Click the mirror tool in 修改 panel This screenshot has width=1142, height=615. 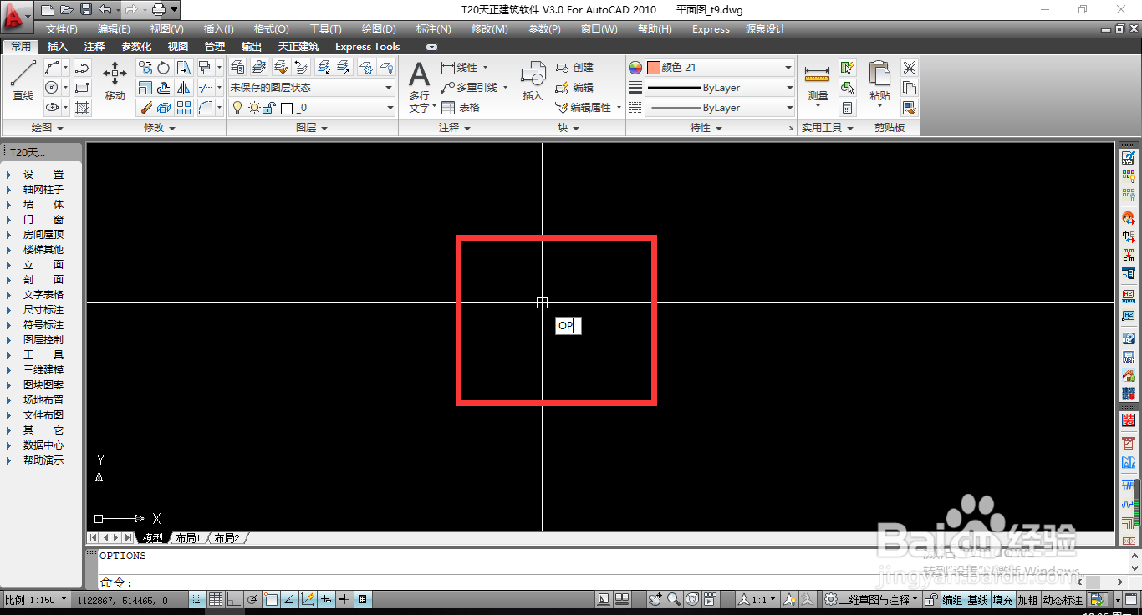[x=184, y=88]
